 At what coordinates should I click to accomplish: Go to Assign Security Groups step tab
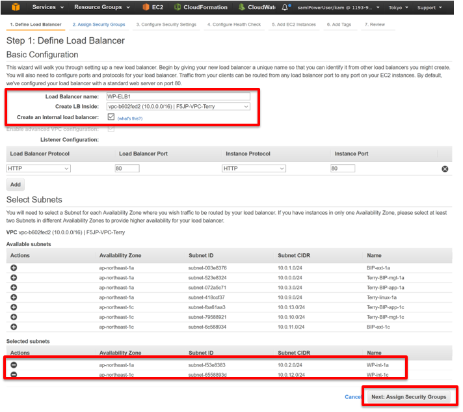point(99,25)
